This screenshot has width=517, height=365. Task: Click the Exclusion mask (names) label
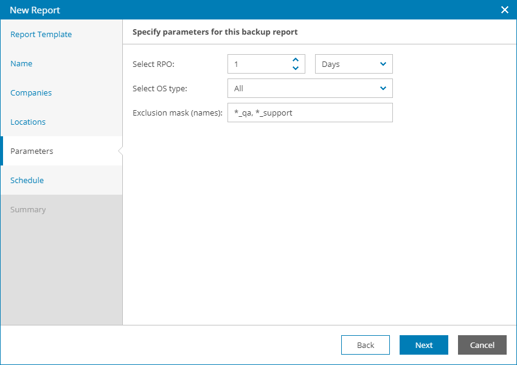tap(178, 113)
